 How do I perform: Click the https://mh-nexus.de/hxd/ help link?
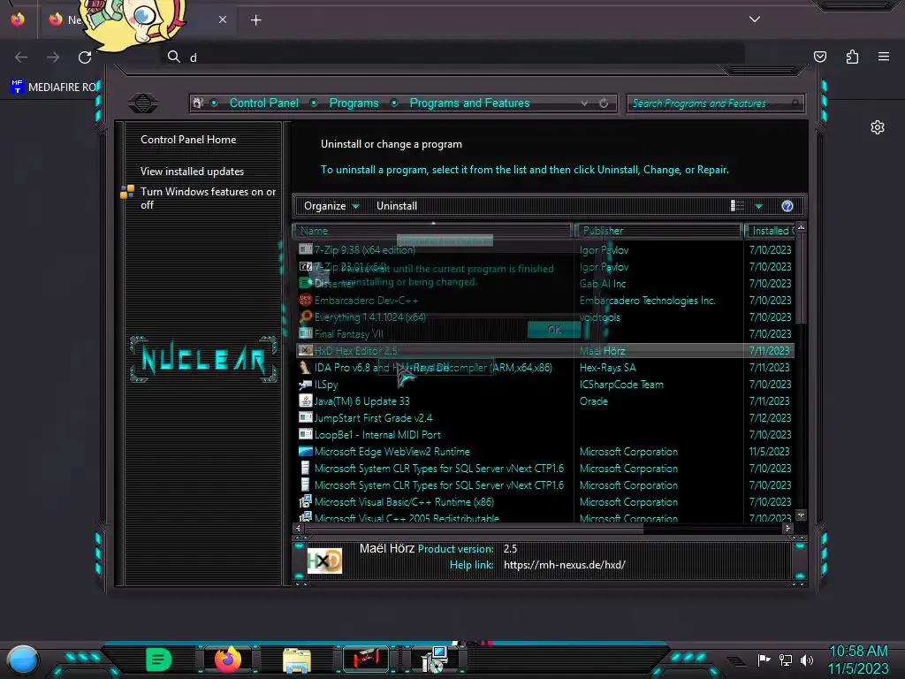564,565
